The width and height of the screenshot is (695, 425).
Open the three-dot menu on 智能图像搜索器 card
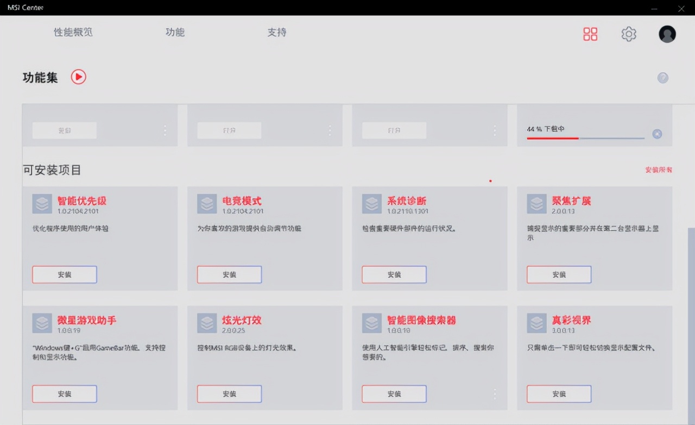[x=495, y=394]
